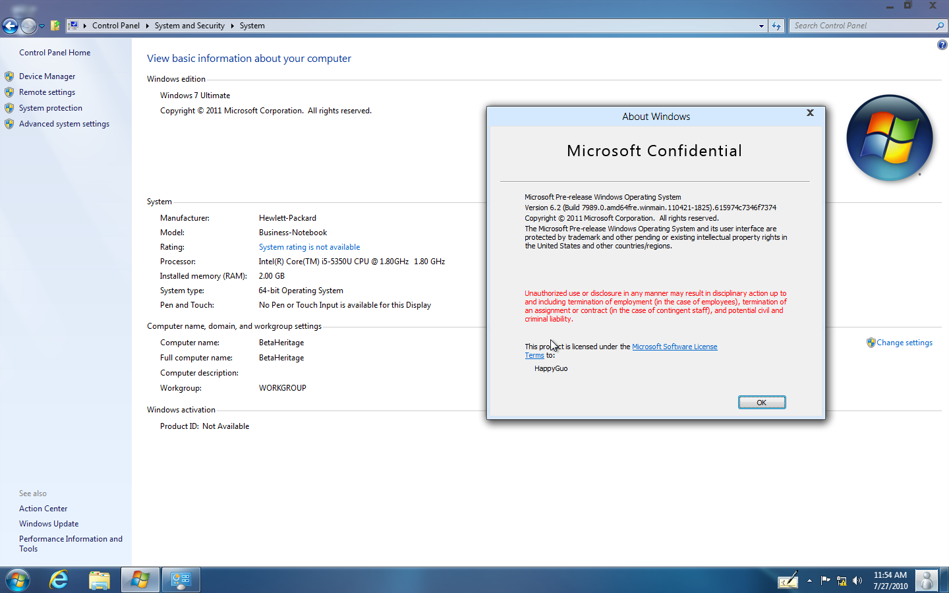Click the Show desktop strip
Viewport: 949px width, 593px height.
pyautogui.click(x=944, y=580)
